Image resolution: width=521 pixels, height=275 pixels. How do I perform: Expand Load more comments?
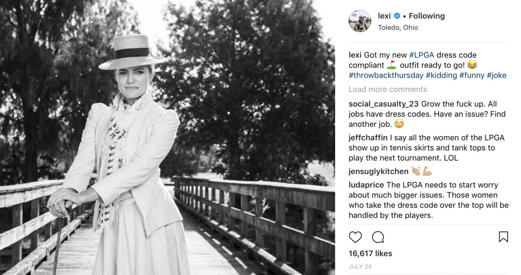[388, 89]
